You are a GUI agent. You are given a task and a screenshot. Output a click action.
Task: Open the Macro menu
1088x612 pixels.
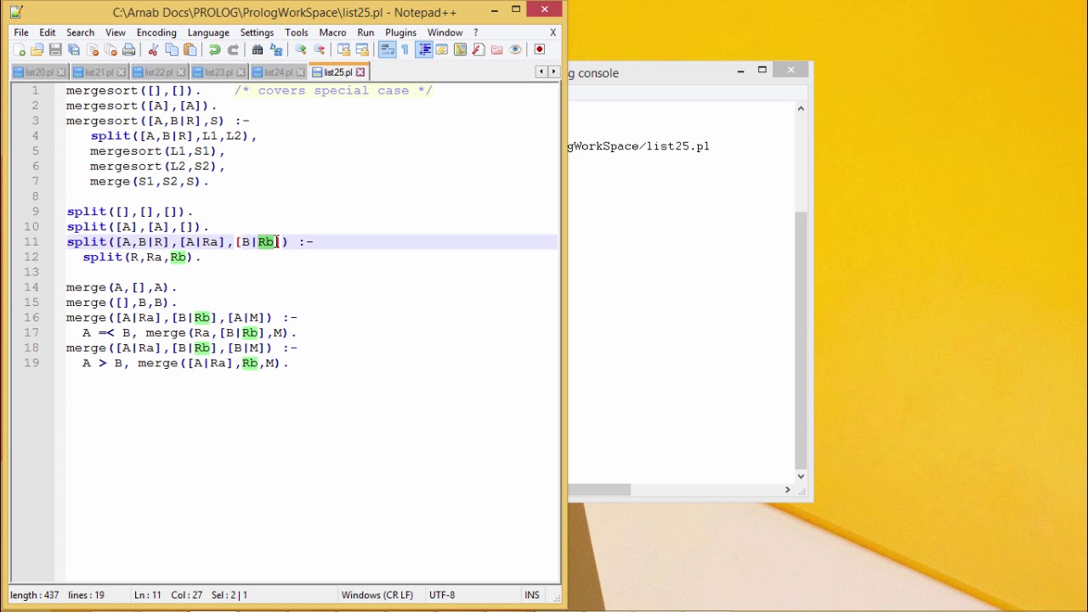point(332,32)
